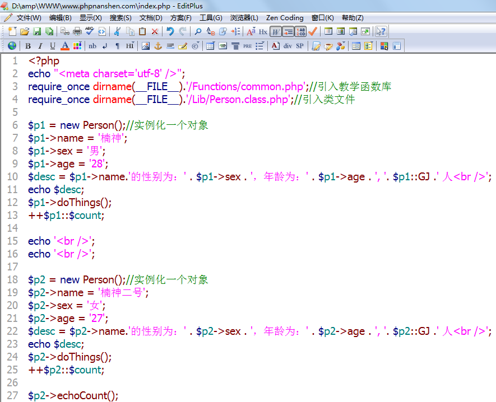496x402 pixels.
Task: Open the 帮助(Z) menu
Action: (x=353, y=18)
